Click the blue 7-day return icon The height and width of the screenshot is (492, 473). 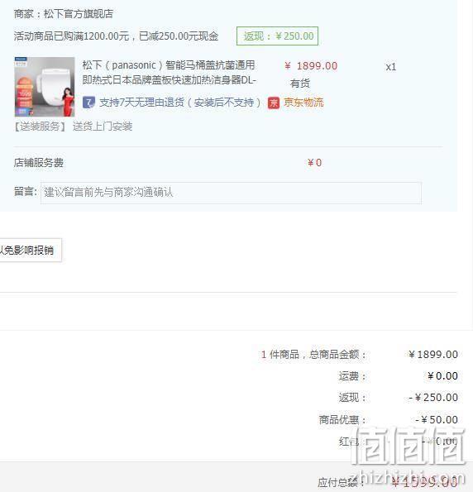coord(88,103)
